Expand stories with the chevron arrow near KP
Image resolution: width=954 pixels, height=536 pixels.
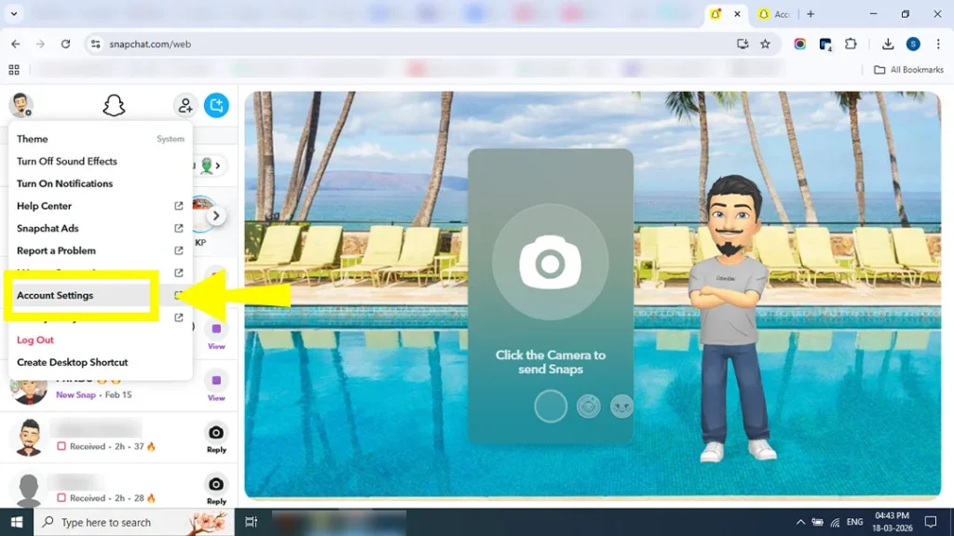coord(215,214)
